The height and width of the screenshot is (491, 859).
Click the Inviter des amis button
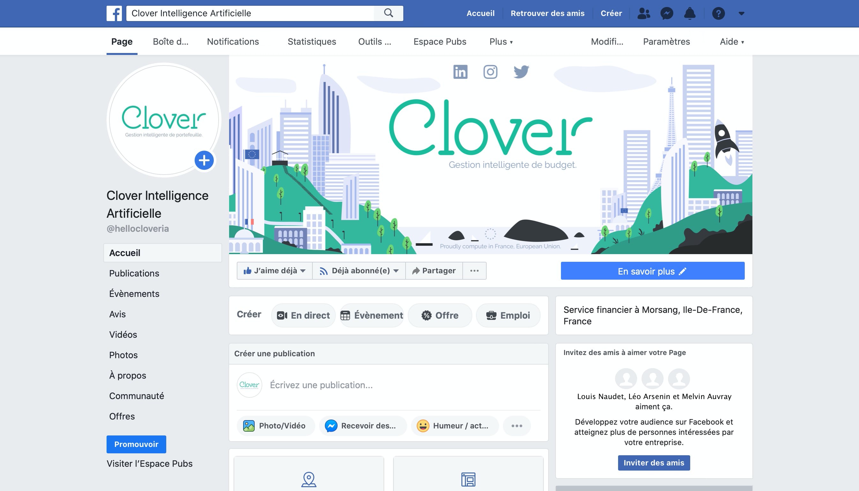pos(654,463)
